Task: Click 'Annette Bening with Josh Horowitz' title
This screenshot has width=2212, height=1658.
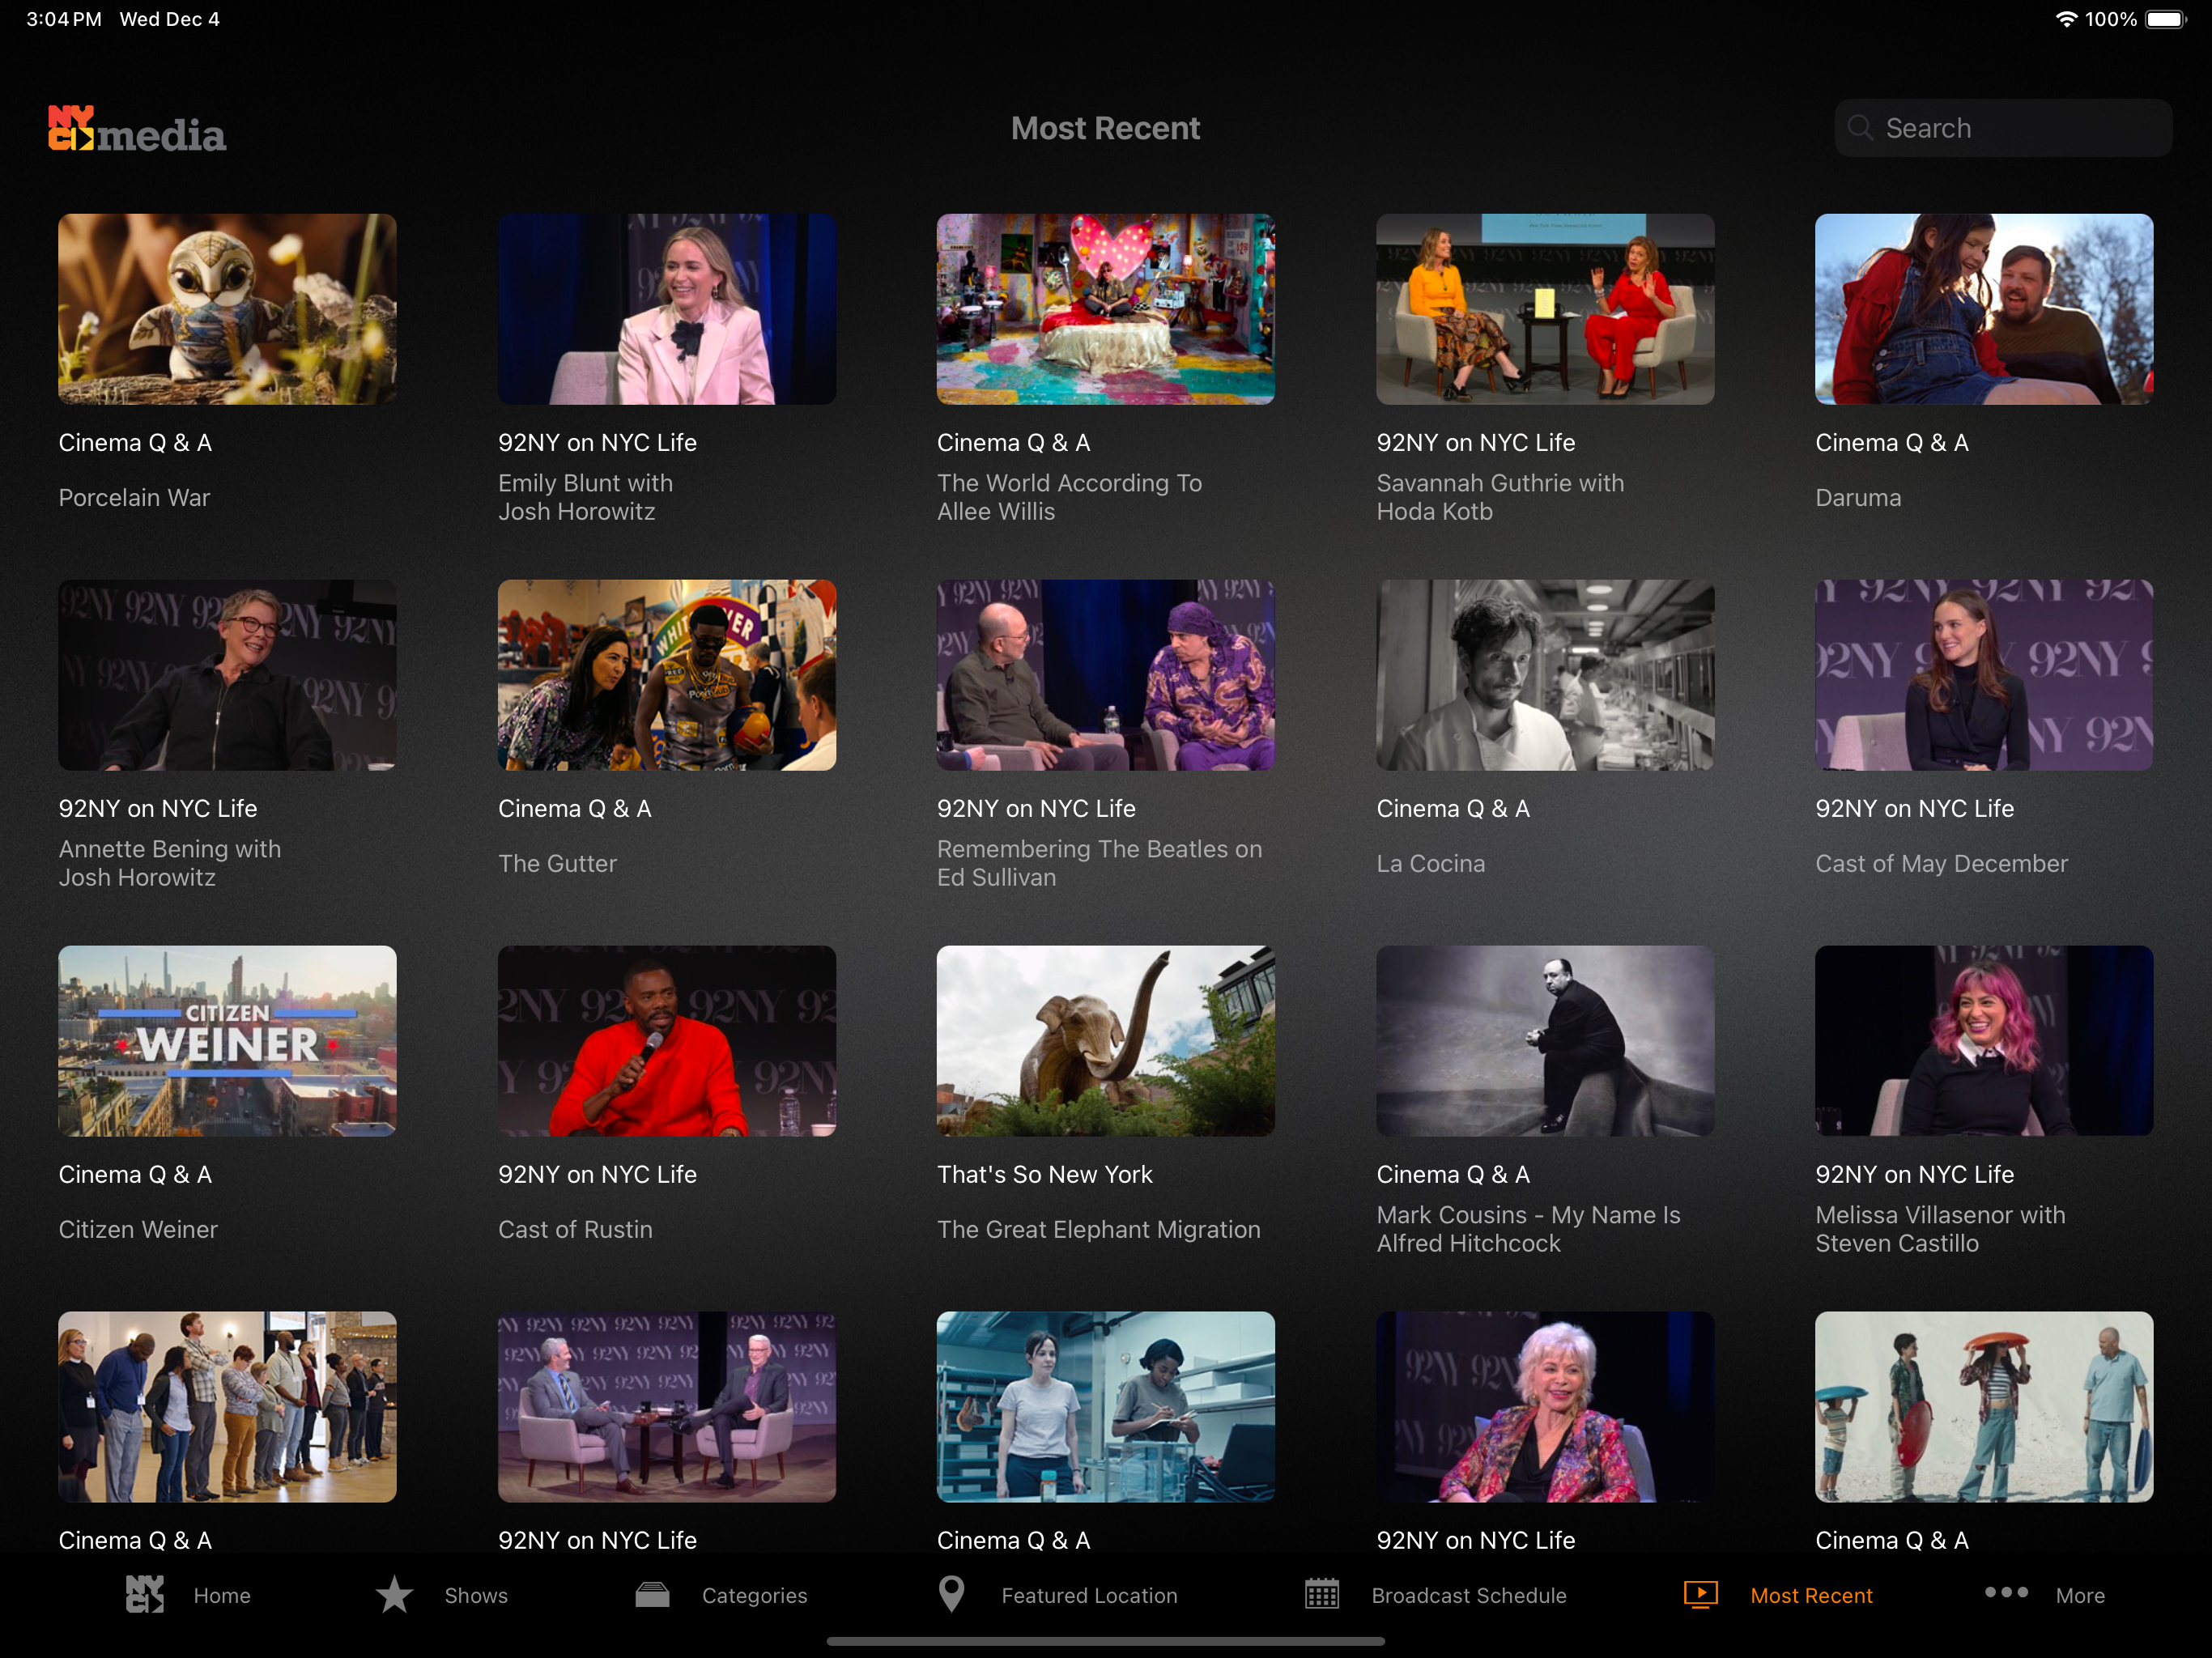Action: 169,863
